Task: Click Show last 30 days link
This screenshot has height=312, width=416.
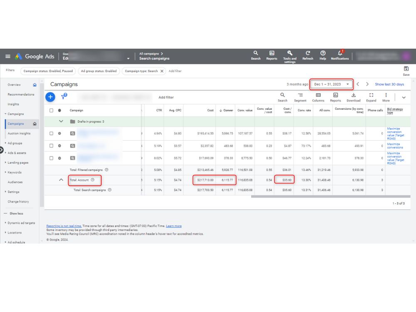Action: [x=389, y=84]
